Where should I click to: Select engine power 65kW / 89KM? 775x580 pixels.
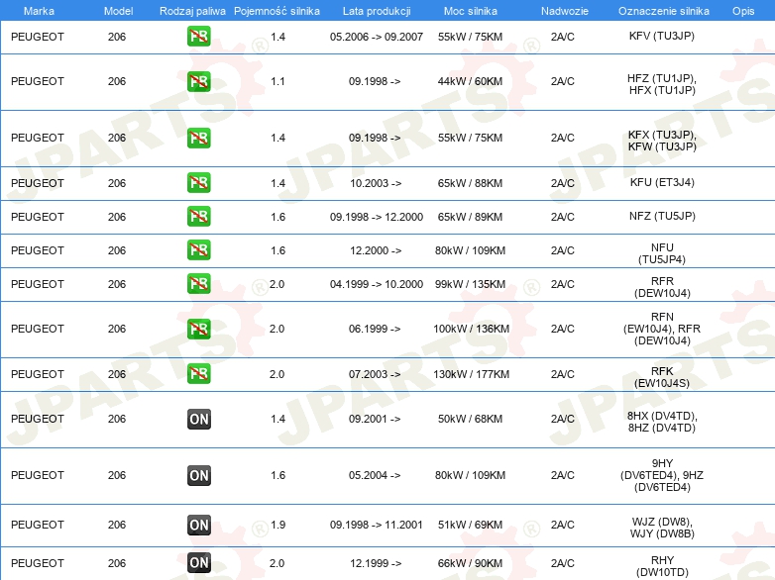tap(470, 217)
